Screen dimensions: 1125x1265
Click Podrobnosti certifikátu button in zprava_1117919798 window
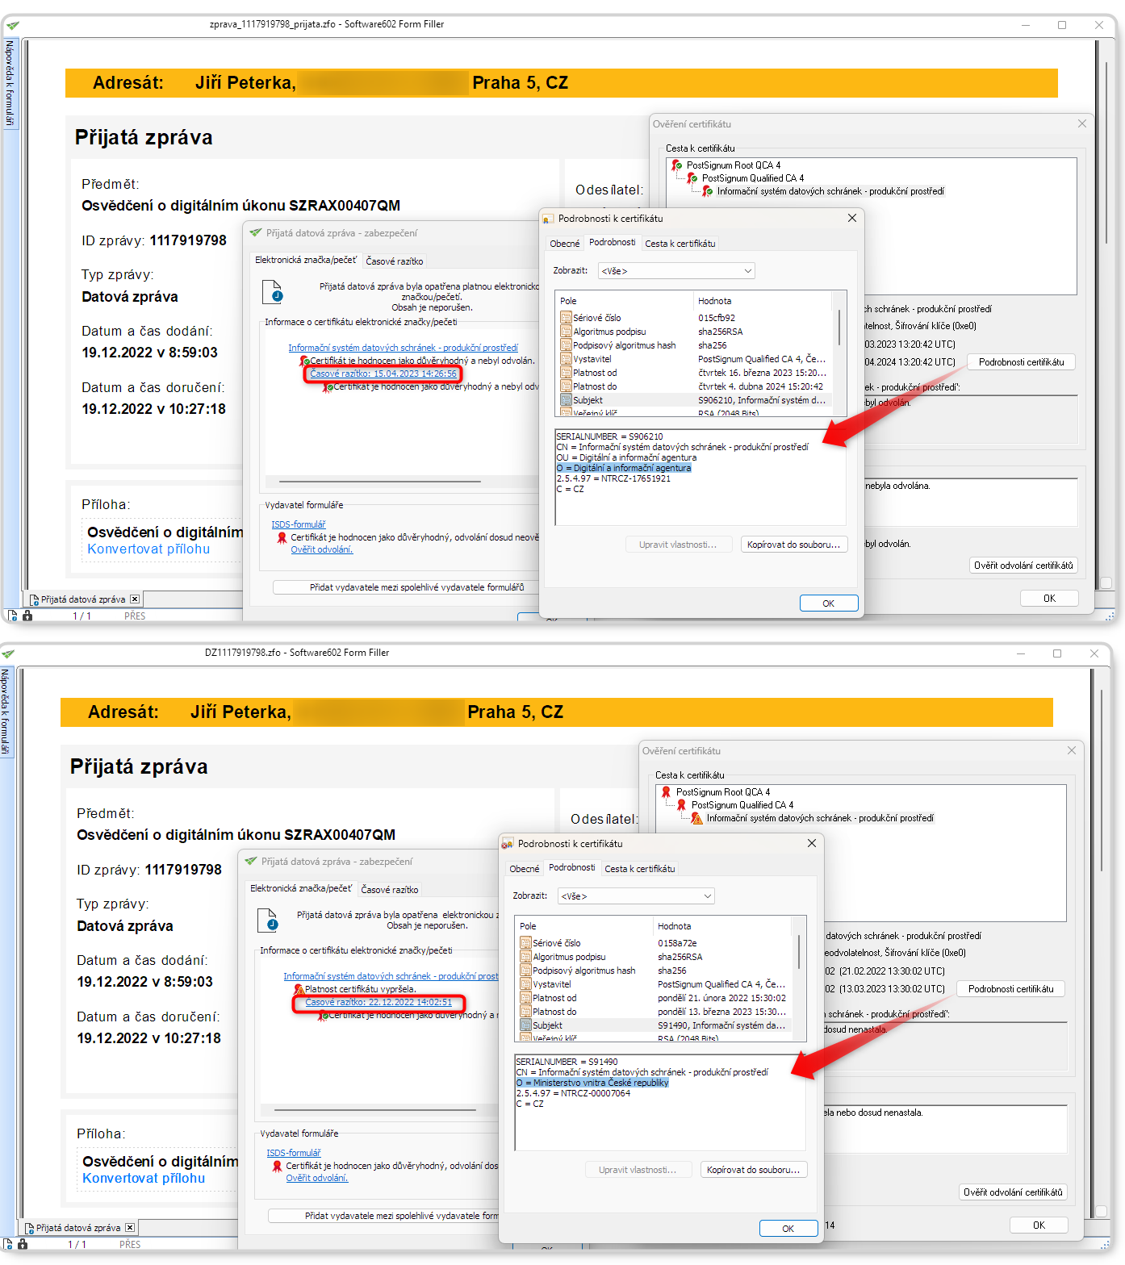1022,362
